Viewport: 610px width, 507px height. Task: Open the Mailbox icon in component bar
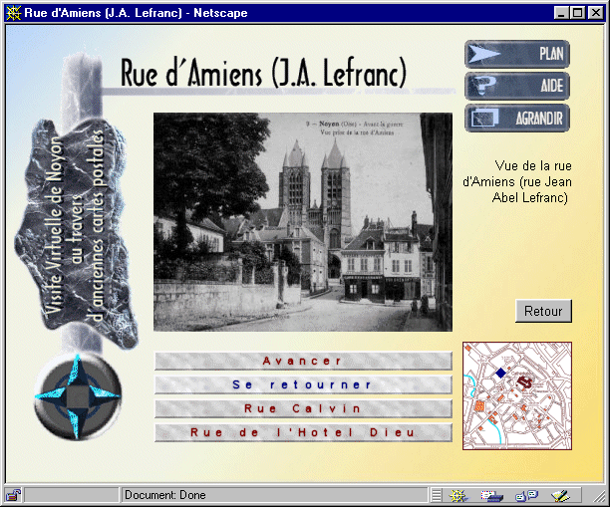tap(492, 494)
